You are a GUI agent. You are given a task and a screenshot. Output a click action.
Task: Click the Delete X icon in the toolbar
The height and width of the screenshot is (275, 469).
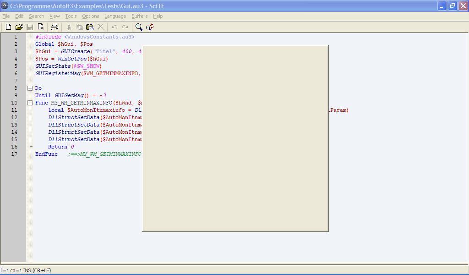coord(100,27)
